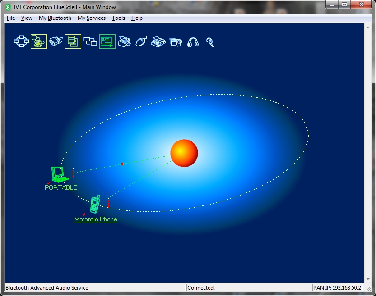Expand the Tools menu

pyautogui.click(x=119, y=18)
